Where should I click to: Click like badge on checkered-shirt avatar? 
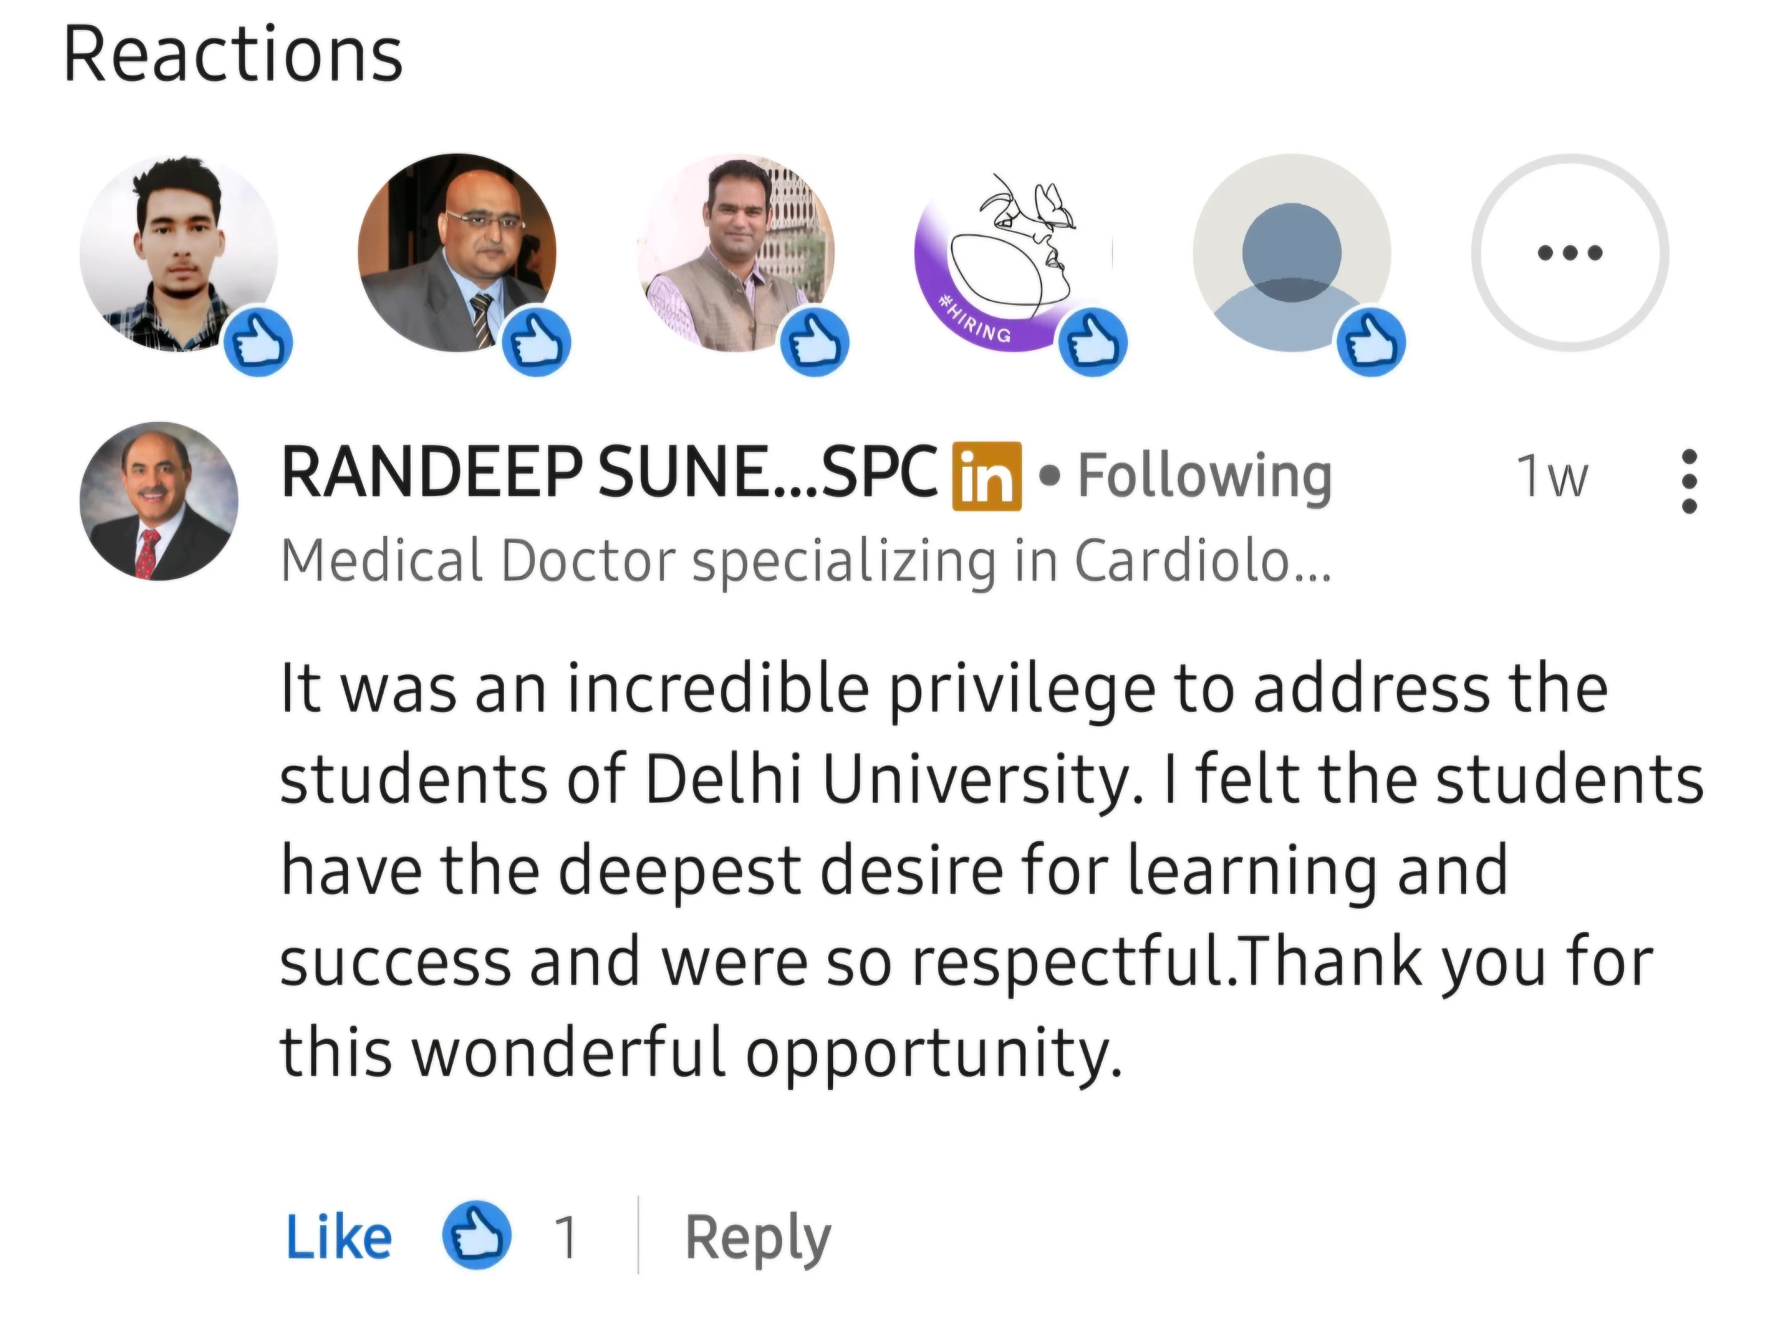(258, 341)
